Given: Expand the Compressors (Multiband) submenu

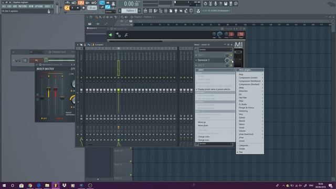Looking at the screenshot, I should tap(250, 81).
